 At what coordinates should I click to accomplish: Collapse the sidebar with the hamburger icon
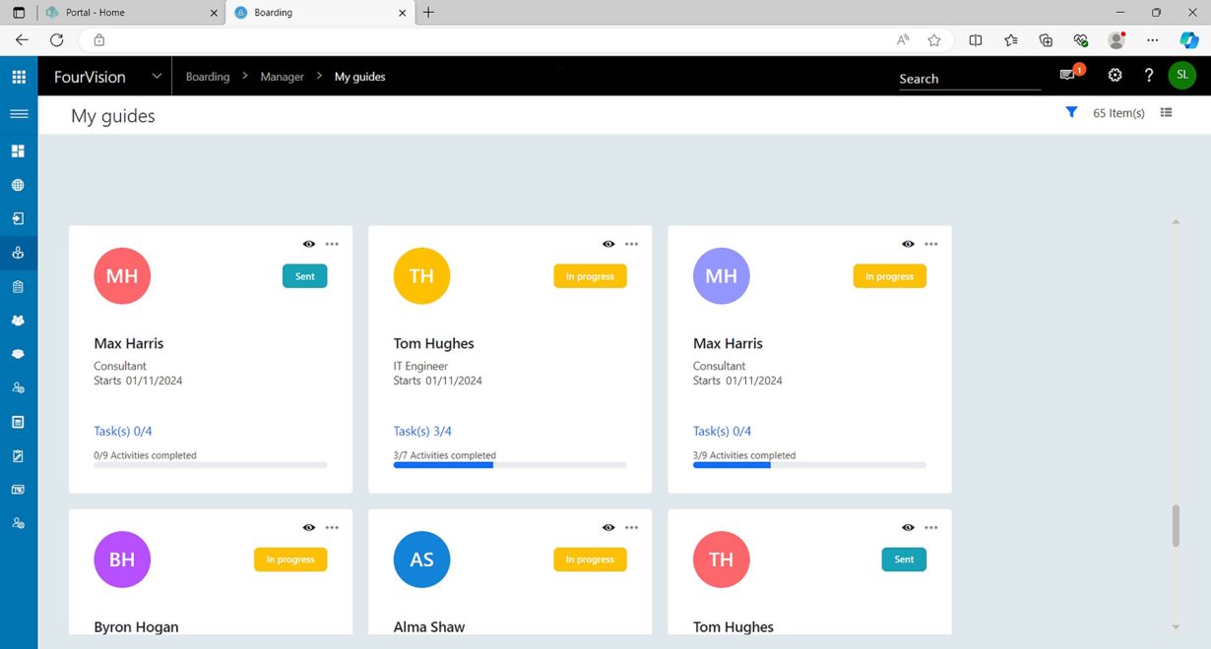(x=19, y=113)
